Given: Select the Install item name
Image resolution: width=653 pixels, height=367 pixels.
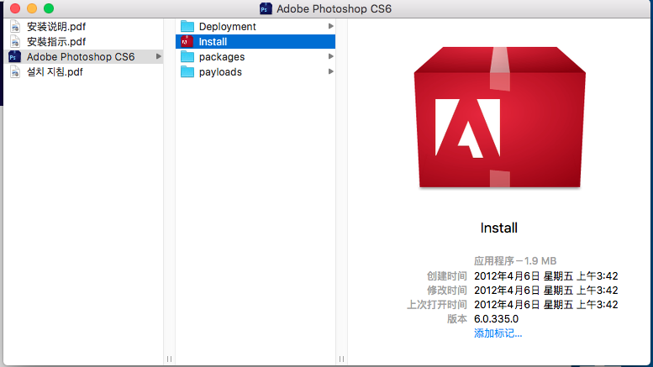Looking at the screenshot, I should click(213, 42).
